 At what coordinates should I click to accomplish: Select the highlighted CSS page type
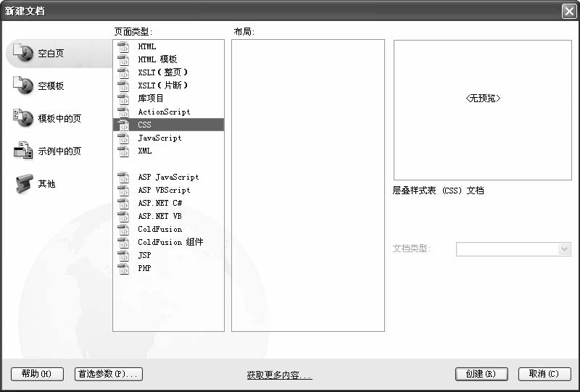click(x=168, y=125)
